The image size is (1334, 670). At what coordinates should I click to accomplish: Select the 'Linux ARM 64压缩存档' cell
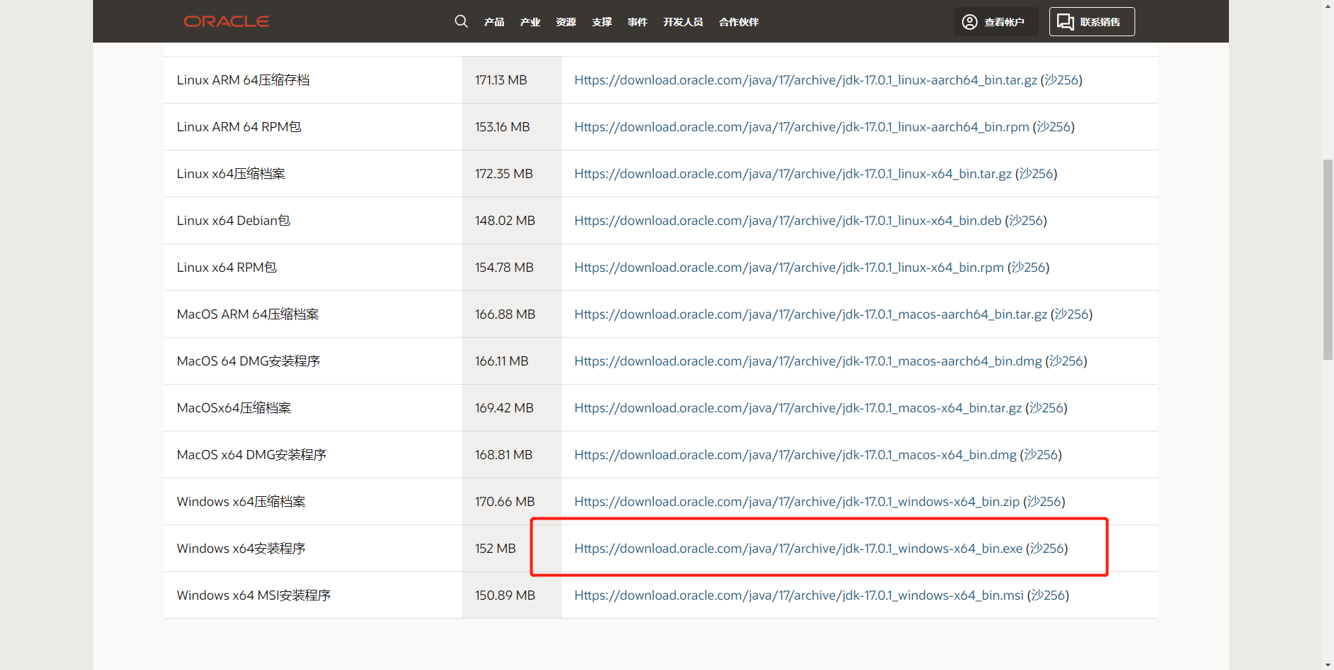point(313,80)
